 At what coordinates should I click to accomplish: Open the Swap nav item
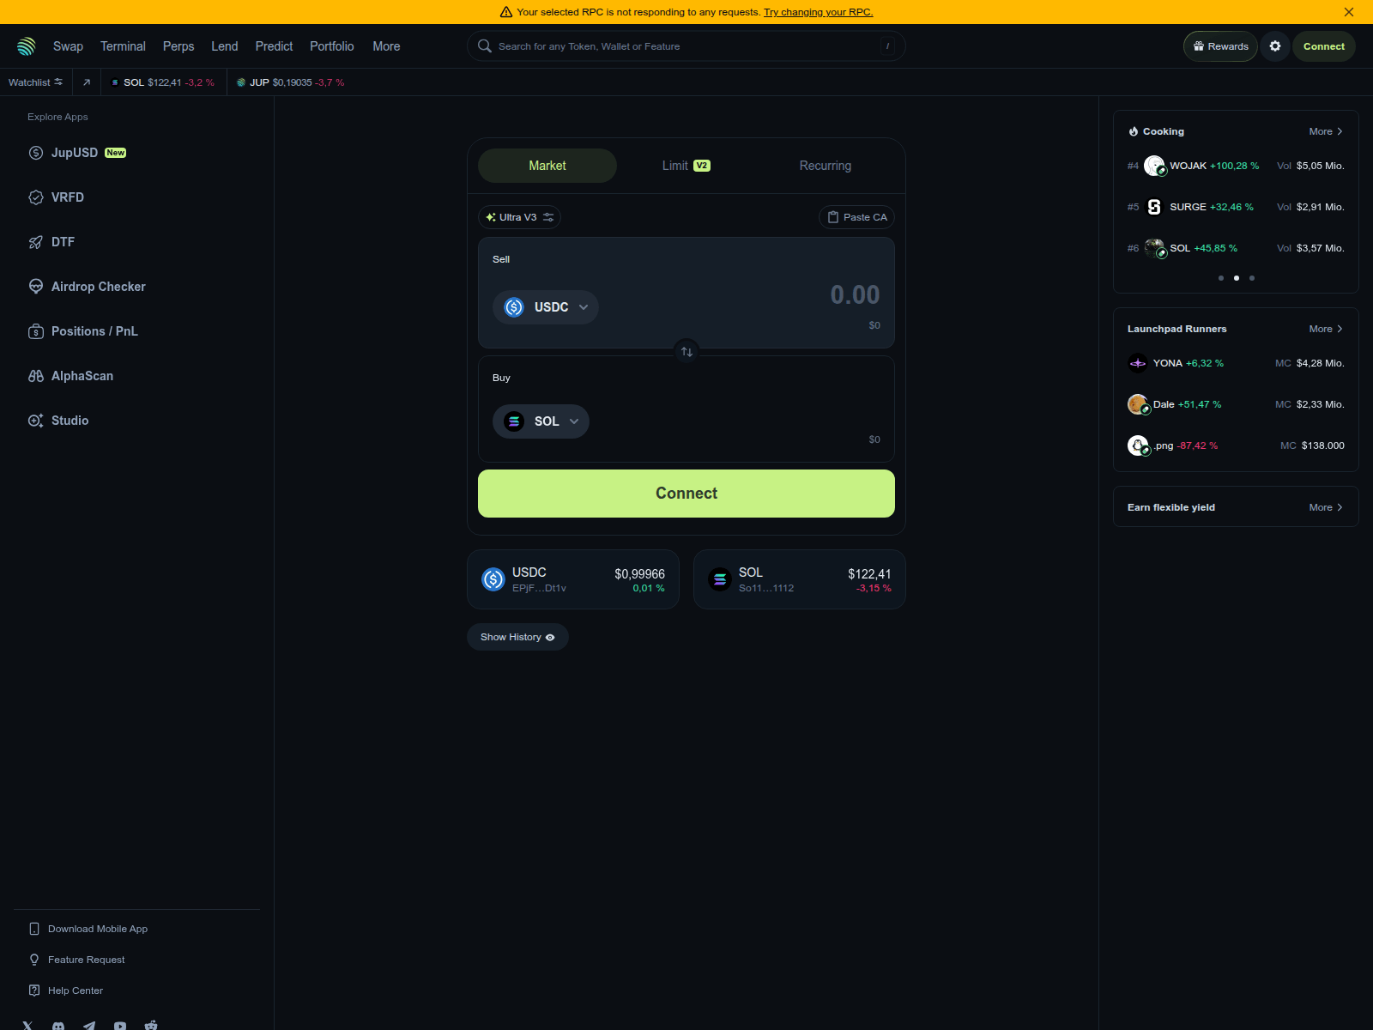point(68,46)
